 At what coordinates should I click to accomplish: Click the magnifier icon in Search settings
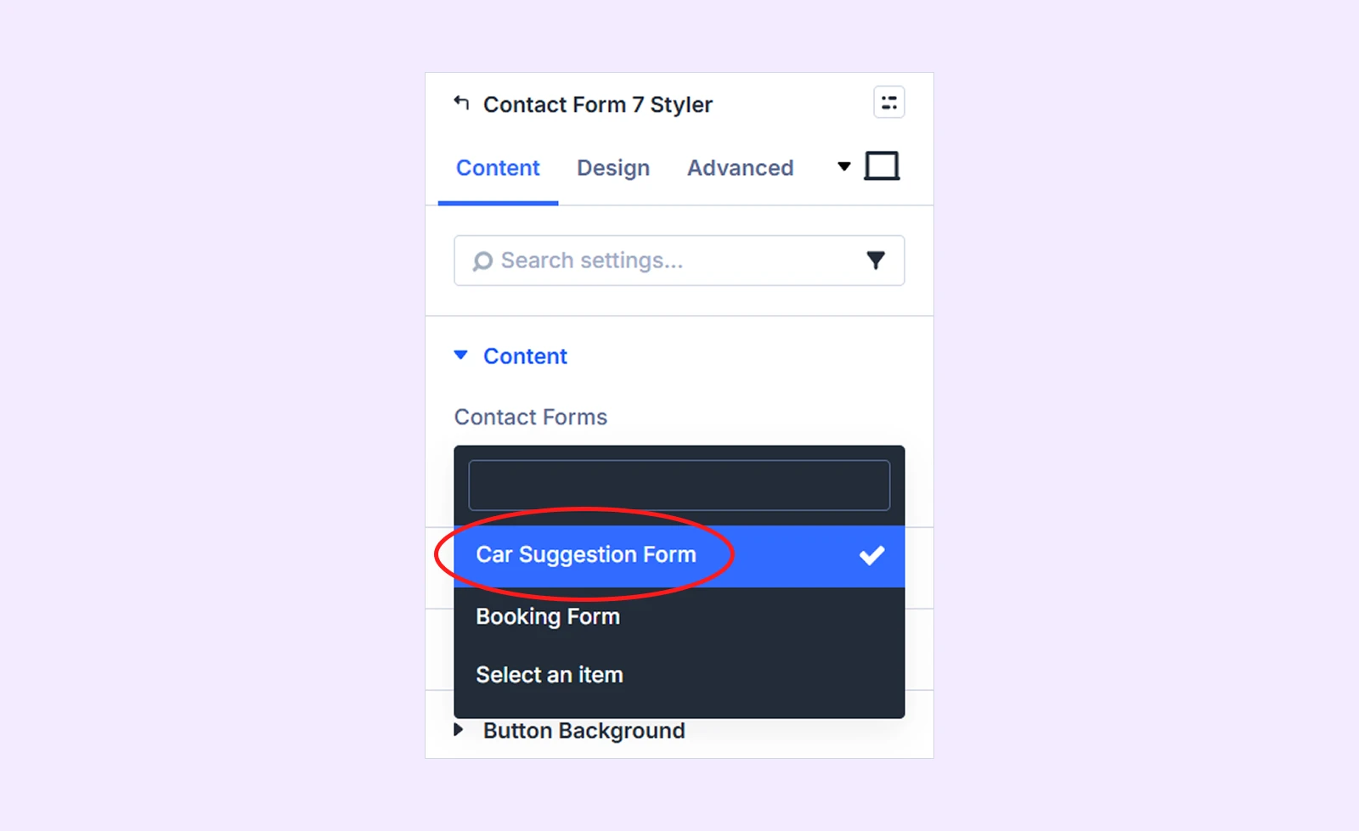tap(482, 261)
